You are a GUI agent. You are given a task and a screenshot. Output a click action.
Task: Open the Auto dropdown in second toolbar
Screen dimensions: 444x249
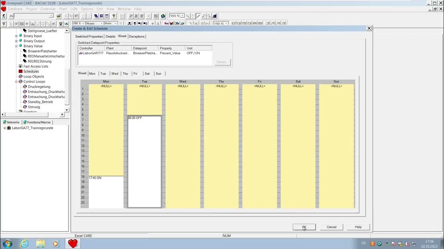(x=116, y=24)
